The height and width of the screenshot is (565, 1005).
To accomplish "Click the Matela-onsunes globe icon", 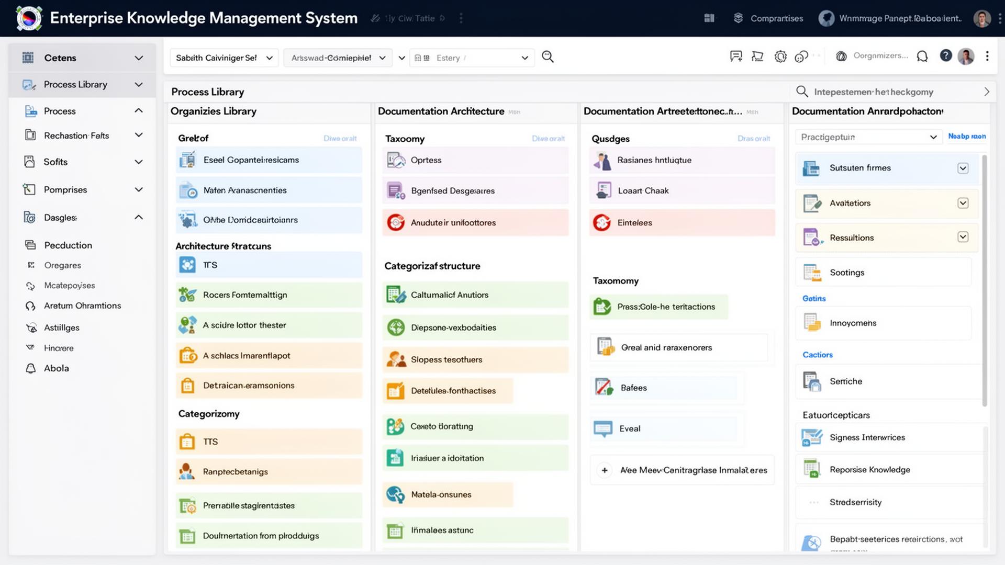I will coord(395,494).
